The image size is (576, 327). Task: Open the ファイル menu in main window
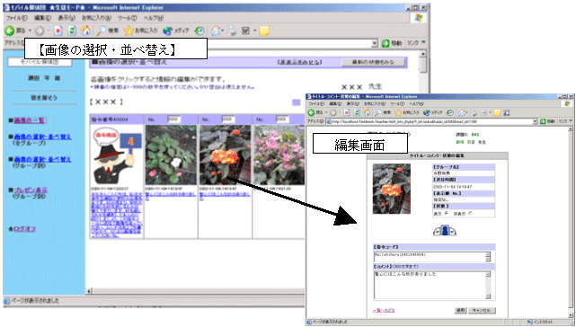[16, 18]
